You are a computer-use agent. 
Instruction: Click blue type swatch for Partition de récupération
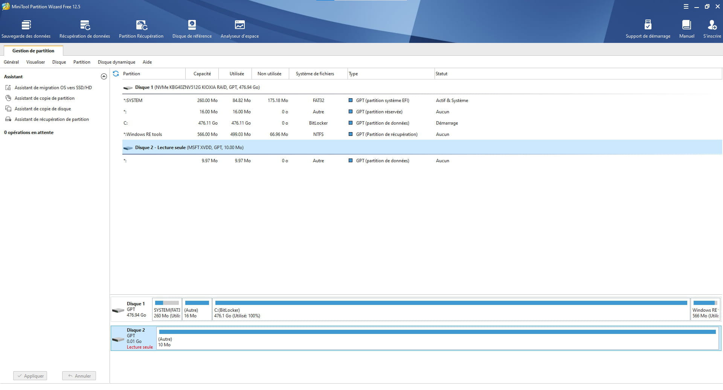pyautogui.click(x=351, y=134)
